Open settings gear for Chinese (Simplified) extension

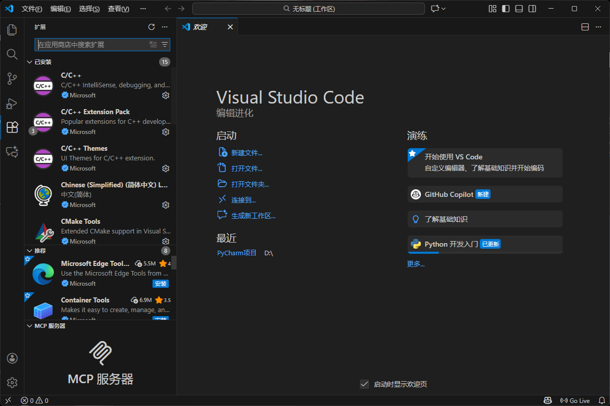pyautogui.click(x=166, y=205)
